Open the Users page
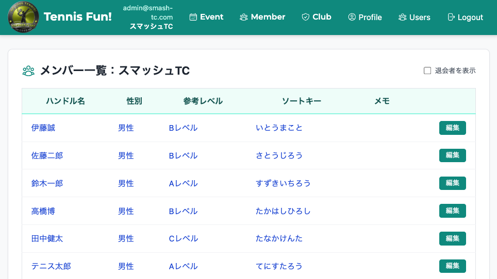497x279 pixels. (x=415, y=17)
